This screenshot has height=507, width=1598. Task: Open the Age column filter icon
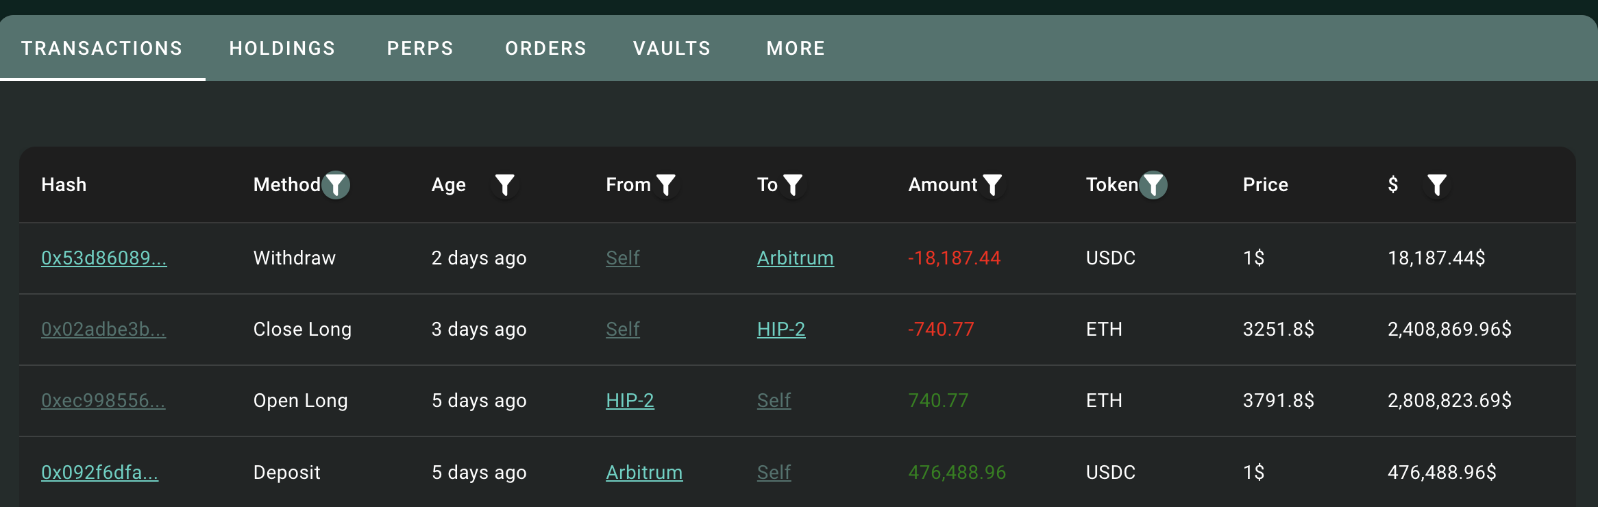505,185
